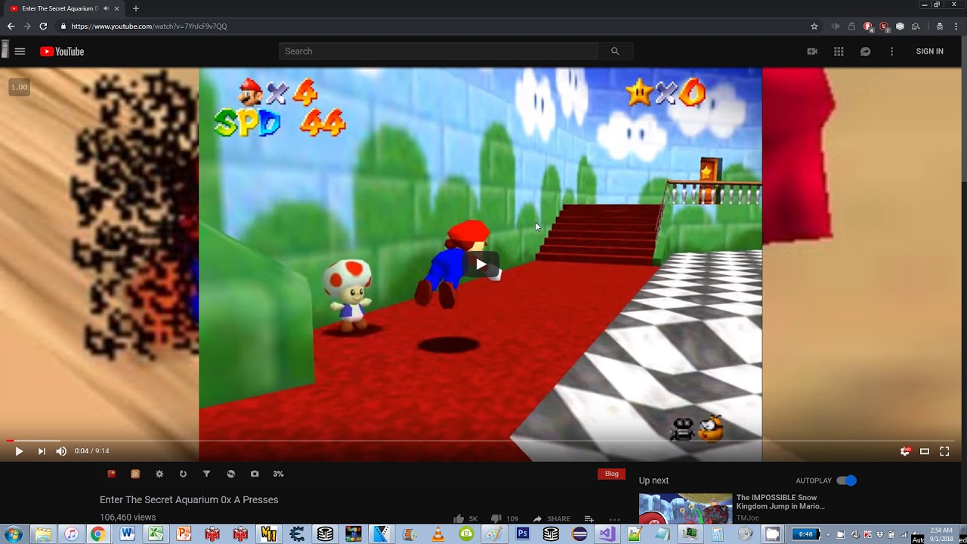Click the 3% indicator below video

tap(278, 474)
